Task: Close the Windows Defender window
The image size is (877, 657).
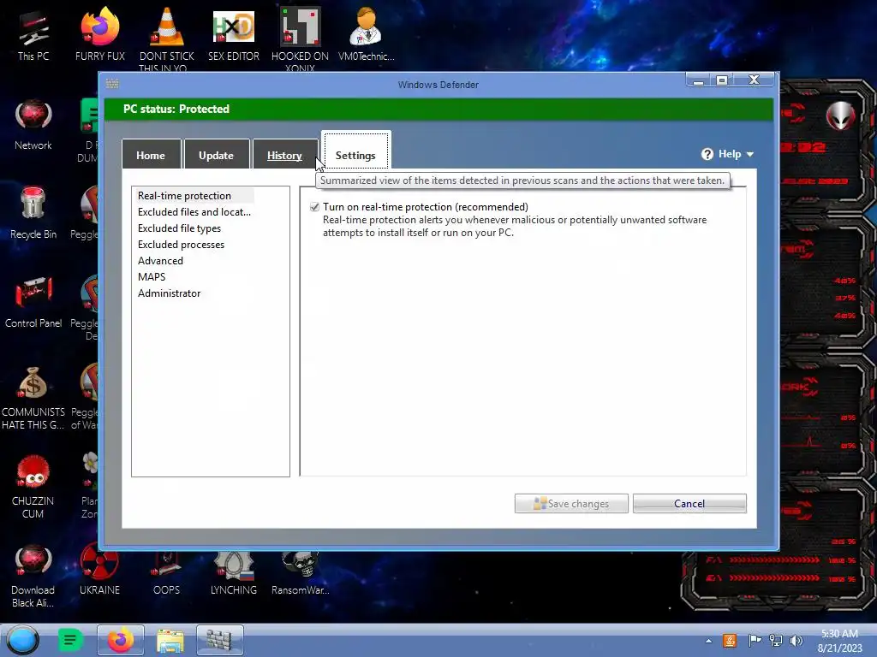Action: tap(754, 81)
